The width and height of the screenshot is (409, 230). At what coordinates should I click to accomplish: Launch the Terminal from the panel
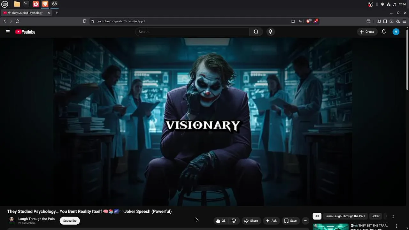(x=26, y=4)
